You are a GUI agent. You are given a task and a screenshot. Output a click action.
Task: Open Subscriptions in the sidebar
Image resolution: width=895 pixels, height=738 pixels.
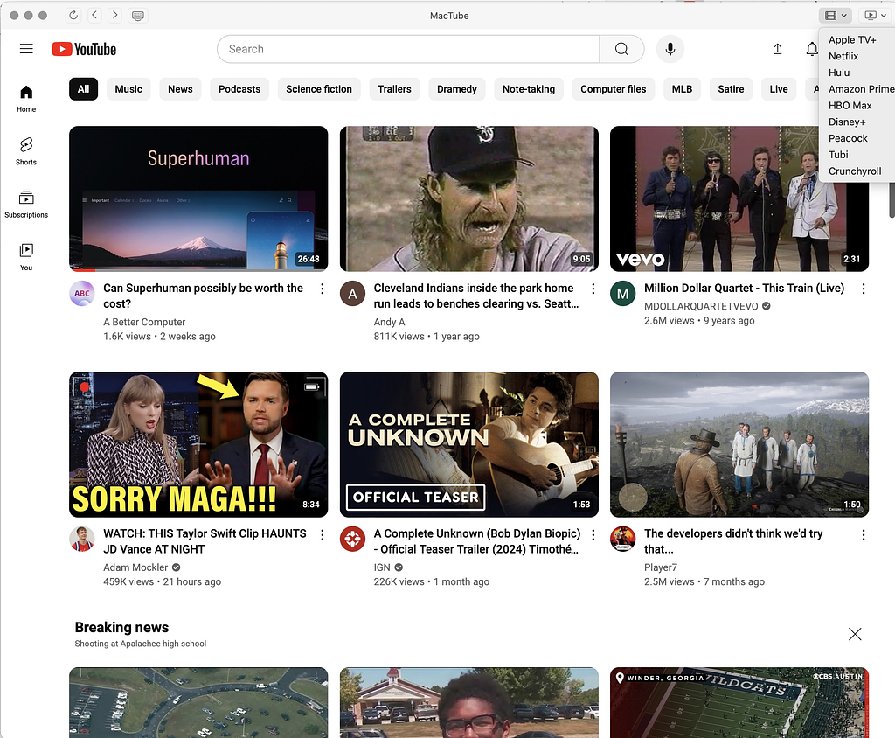[x=26, y=203]
